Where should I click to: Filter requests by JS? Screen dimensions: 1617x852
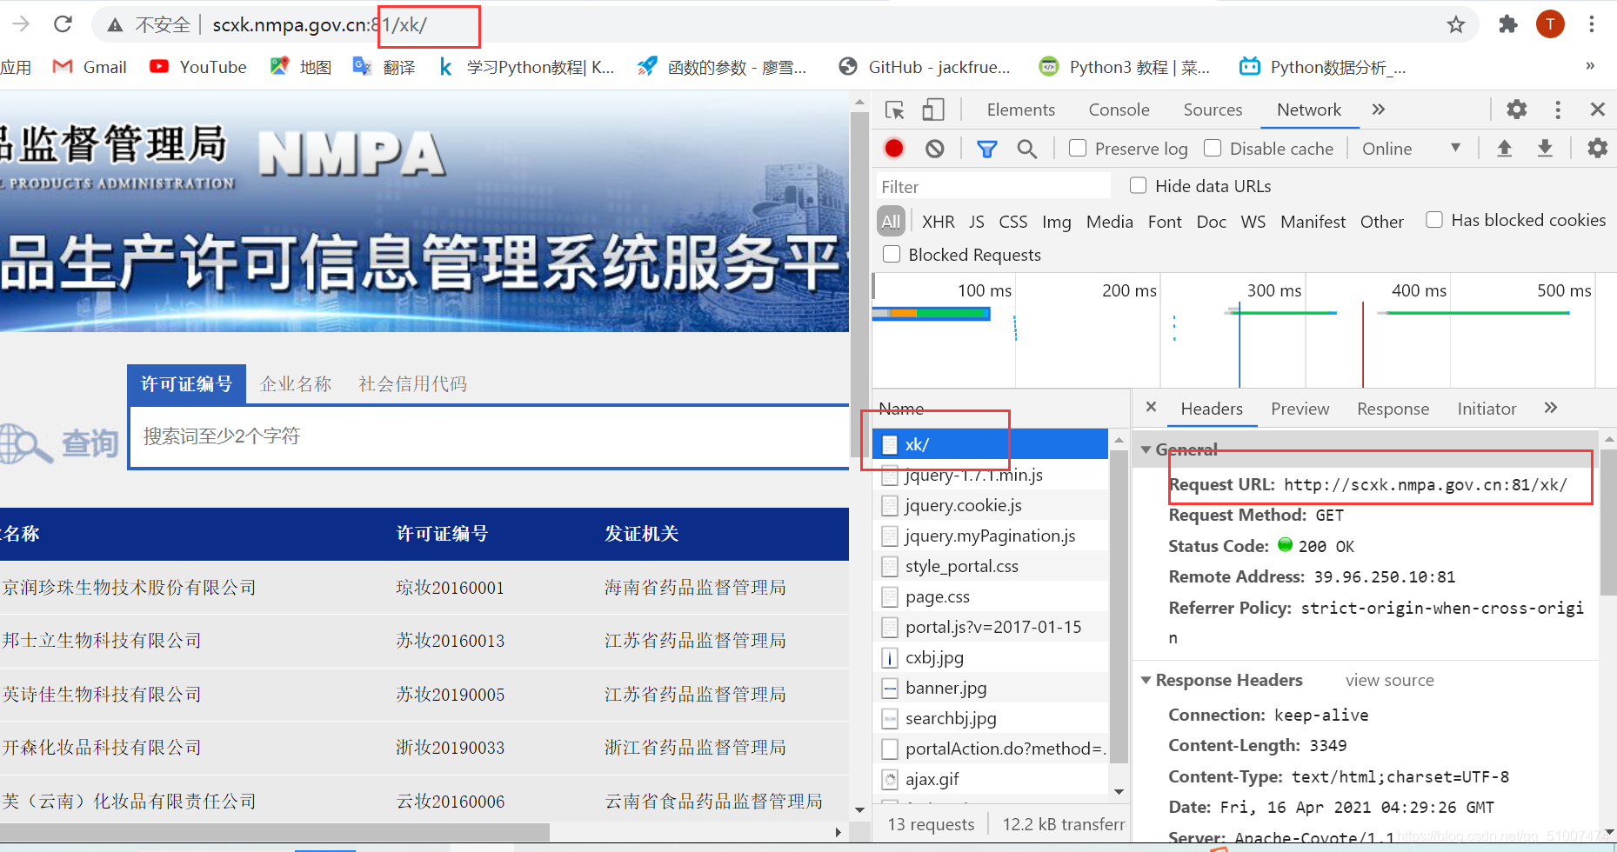pyautogui.click(x=977, y=222)
